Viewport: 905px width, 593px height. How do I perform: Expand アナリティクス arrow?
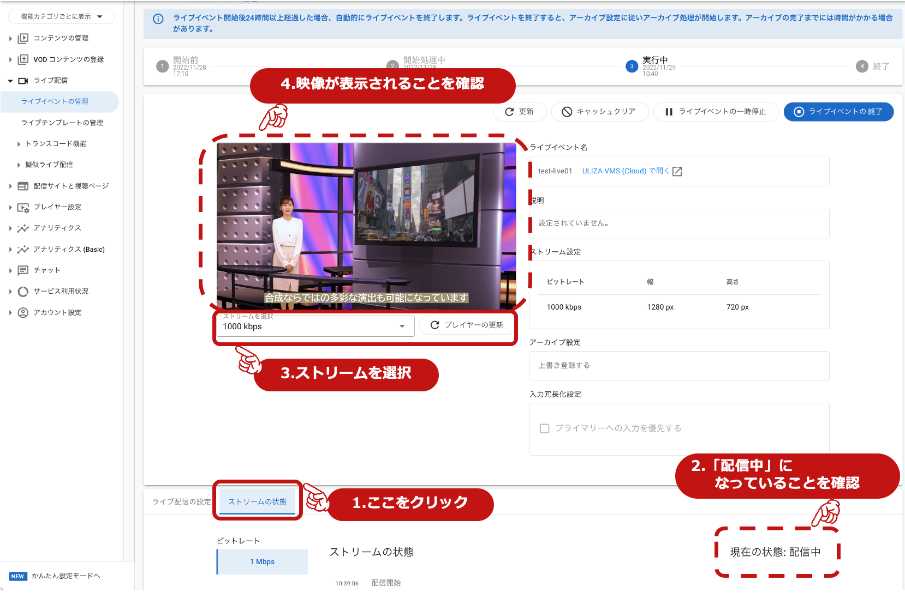10,228
